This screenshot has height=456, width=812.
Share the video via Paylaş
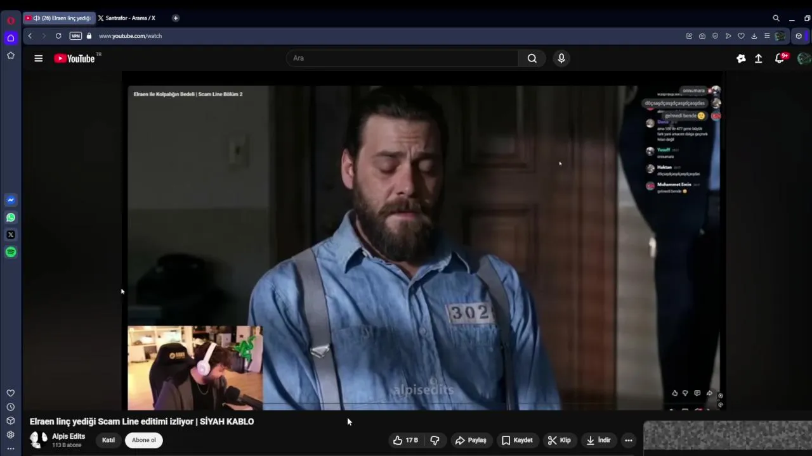click(471, 440)
